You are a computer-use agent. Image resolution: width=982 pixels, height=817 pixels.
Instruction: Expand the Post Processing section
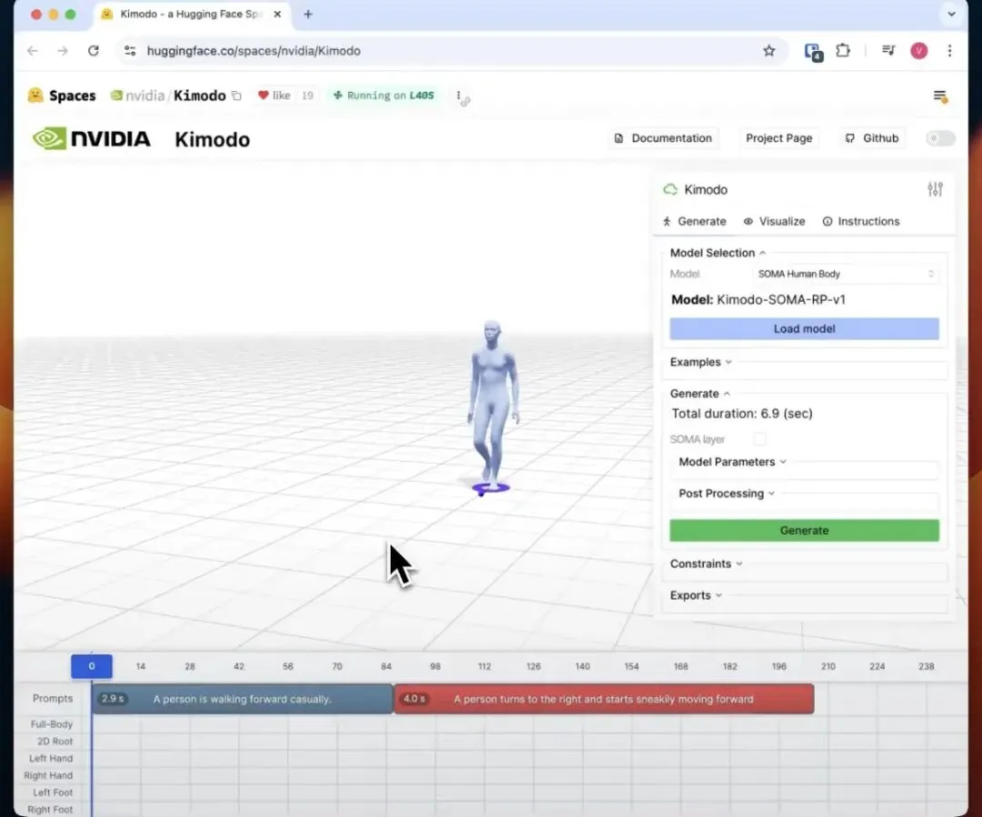coord(726,494)
